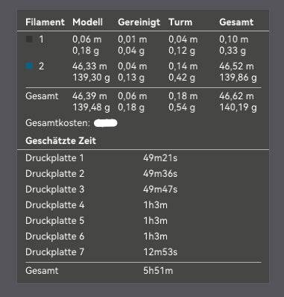This screenshot has width=284, height=297.
Task: Click the 49m36s time value
Action: [x=160, y=174]
